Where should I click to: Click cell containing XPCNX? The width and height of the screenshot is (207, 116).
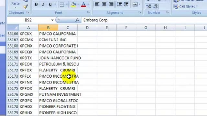point(28,46)
